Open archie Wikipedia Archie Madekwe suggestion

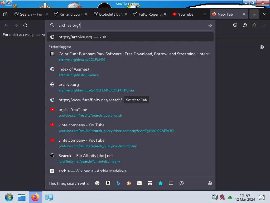click(x=130, y=171)
